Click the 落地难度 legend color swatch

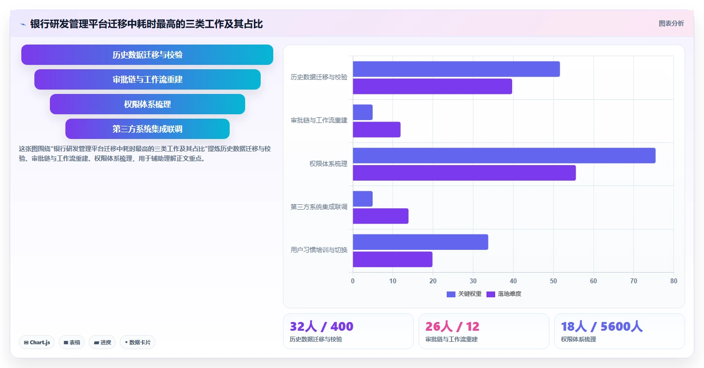[491, 294]
